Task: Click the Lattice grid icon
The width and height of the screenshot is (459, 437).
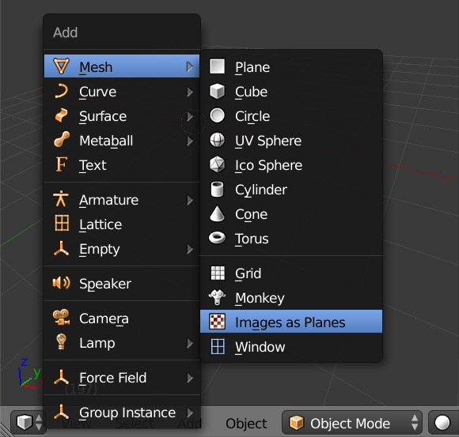Action: (x=62, y=223)
